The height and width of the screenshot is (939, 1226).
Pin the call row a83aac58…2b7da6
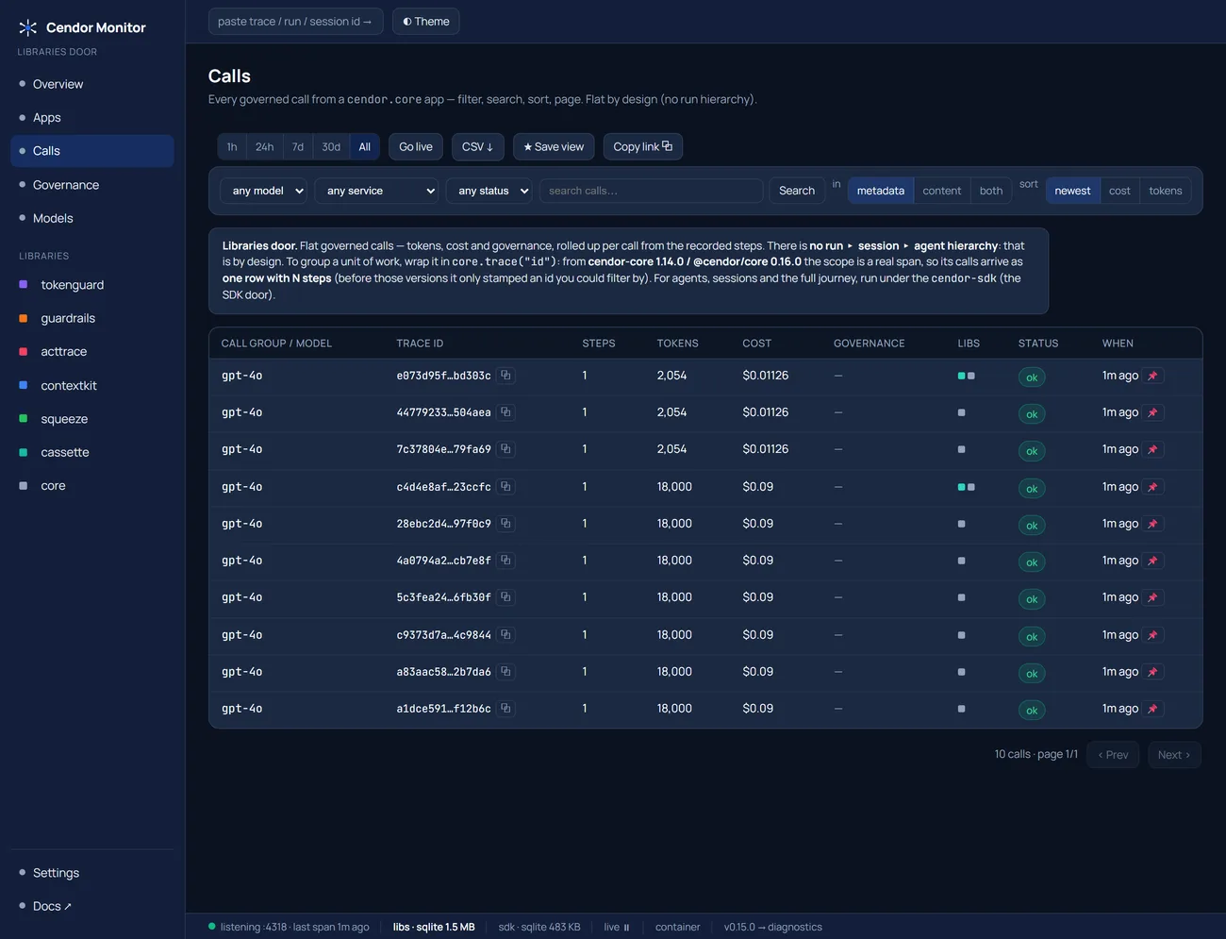[x=1152, y=672]
